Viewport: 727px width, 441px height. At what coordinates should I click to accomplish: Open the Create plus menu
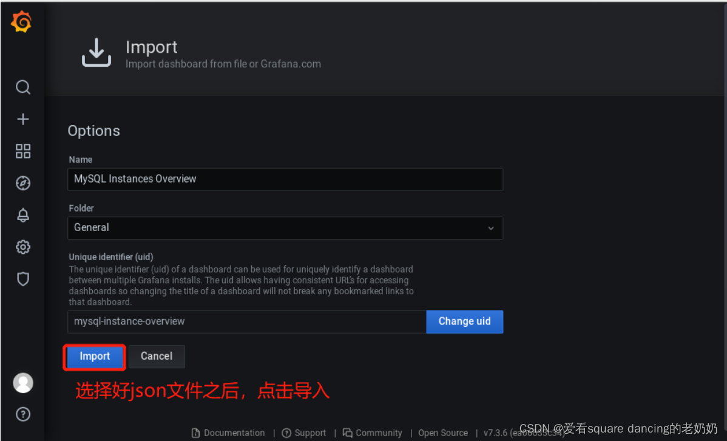22,119
